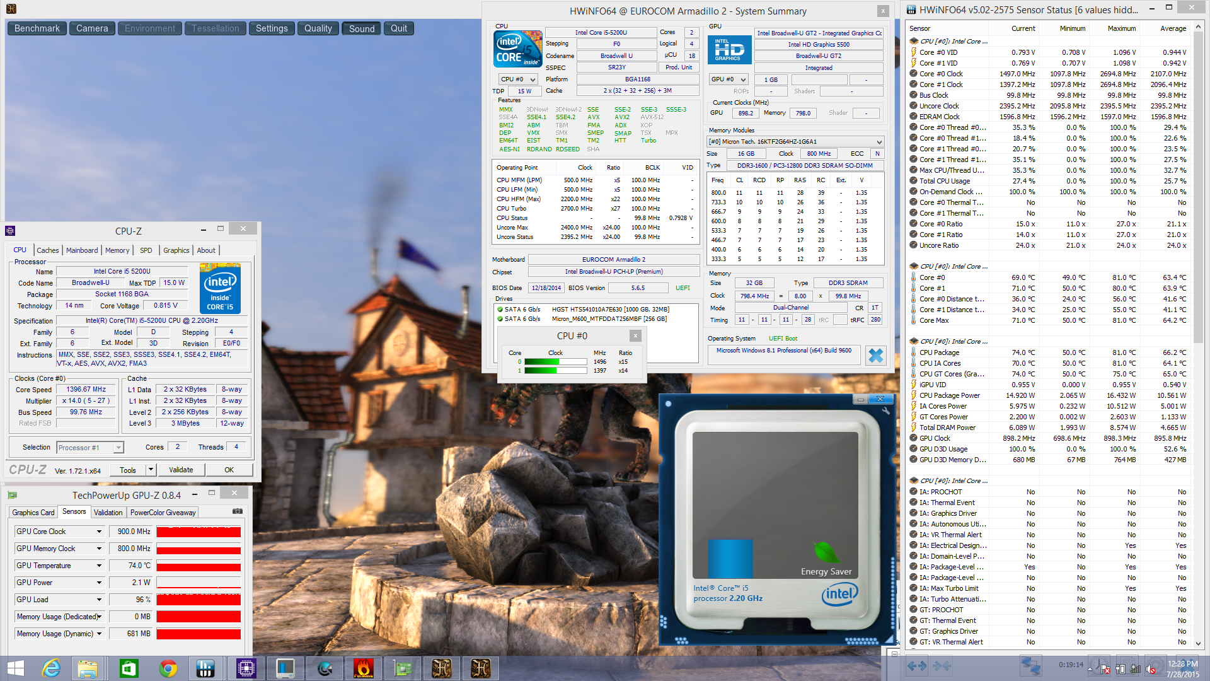Open the Quality menu in Heaven benchmark

pos(318,28)
